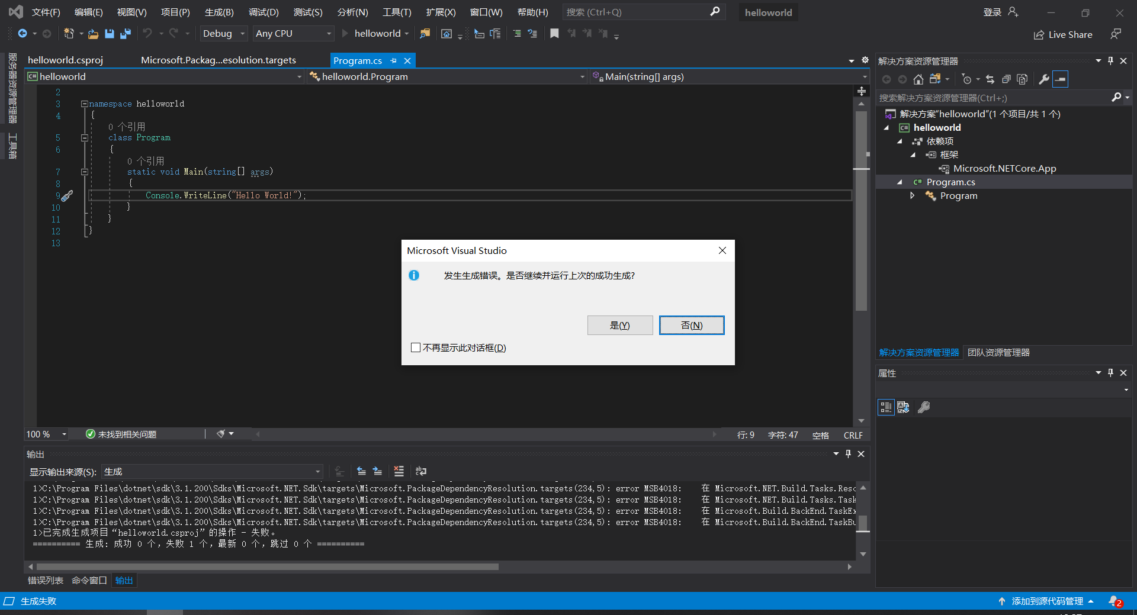Click the bookmark icon in the toolbar

pyautogui.click(x=554, y=34)
